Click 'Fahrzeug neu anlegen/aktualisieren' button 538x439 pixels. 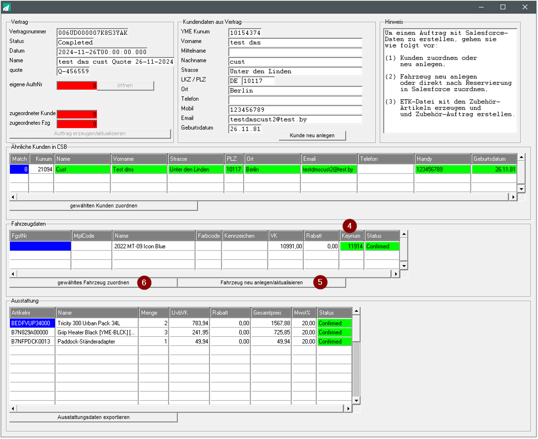click(261, 283)
